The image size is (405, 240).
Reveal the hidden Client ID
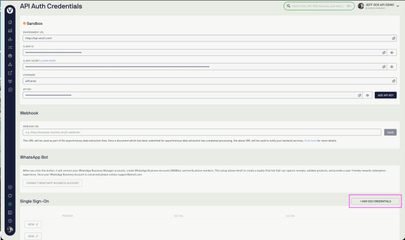392,52
